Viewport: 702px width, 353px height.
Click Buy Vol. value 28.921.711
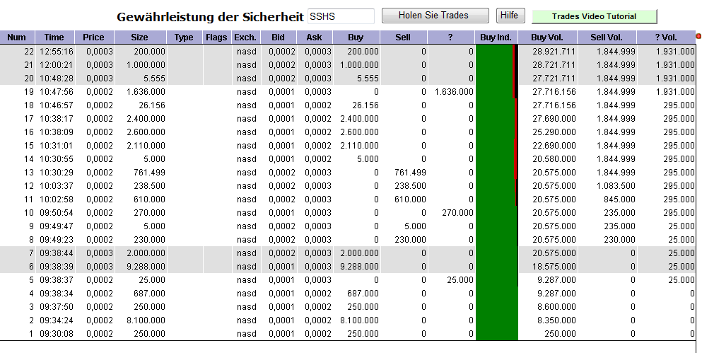click(x=554, y=52)
